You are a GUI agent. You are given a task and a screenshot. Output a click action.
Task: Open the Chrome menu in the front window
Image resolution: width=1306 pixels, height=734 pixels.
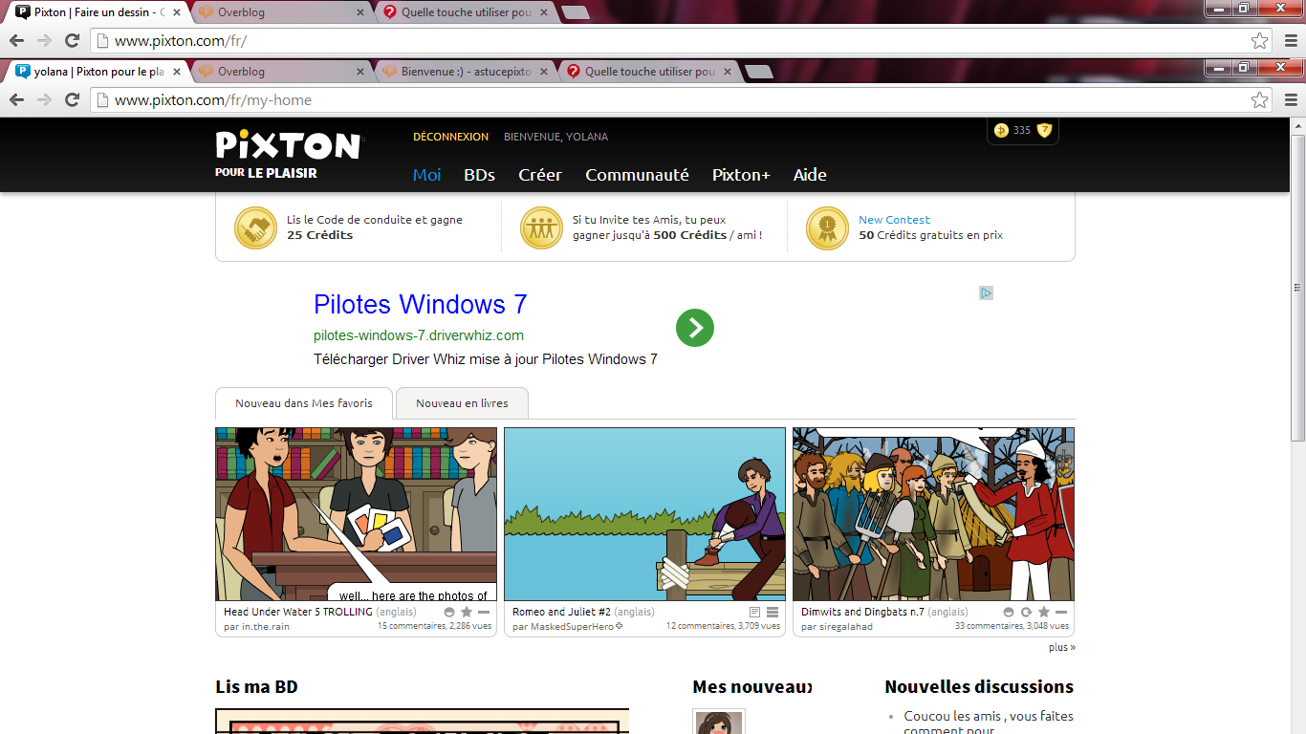point(1291,99)
